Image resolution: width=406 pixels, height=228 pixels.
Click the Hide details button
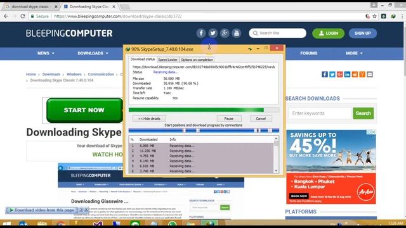[149, 118]
